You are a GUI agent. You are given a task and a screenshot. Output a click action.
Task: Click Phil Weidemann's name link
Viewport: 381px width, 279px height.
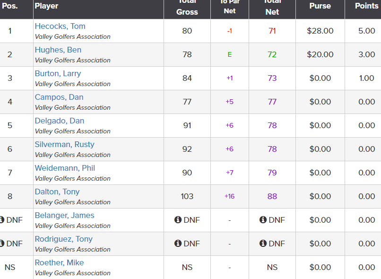[65, 168]
